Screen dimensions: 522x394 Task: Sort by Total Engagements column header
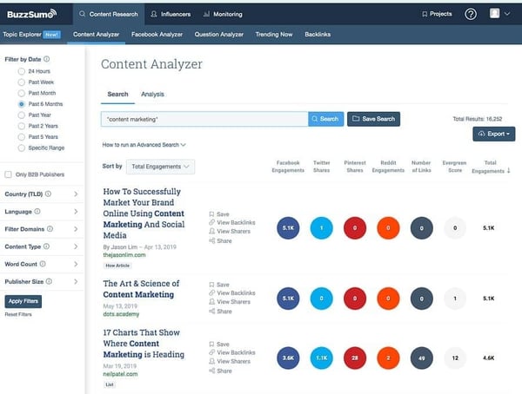[x=491, y=167]
